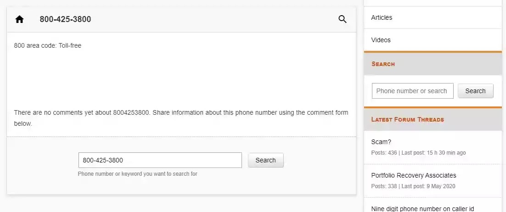Click the 'Latest Forum Threads' heading
This screenshot has height=212, width=506.
[x=408, y=119]
